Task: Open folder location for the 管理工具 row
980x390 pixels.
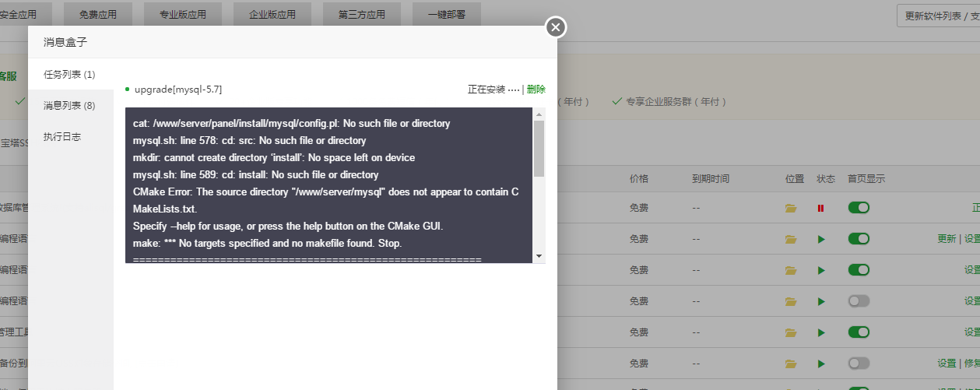Action: tap(792, 332)
